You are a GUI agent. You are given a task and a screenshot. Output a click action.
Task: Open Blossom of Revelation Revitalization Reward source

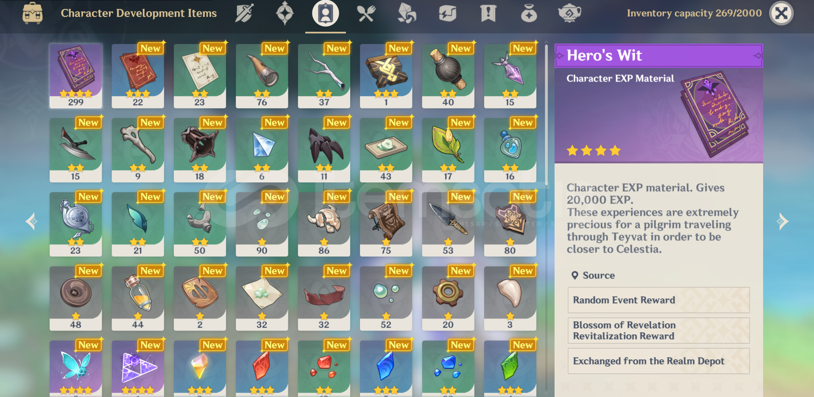coord(658,331)
